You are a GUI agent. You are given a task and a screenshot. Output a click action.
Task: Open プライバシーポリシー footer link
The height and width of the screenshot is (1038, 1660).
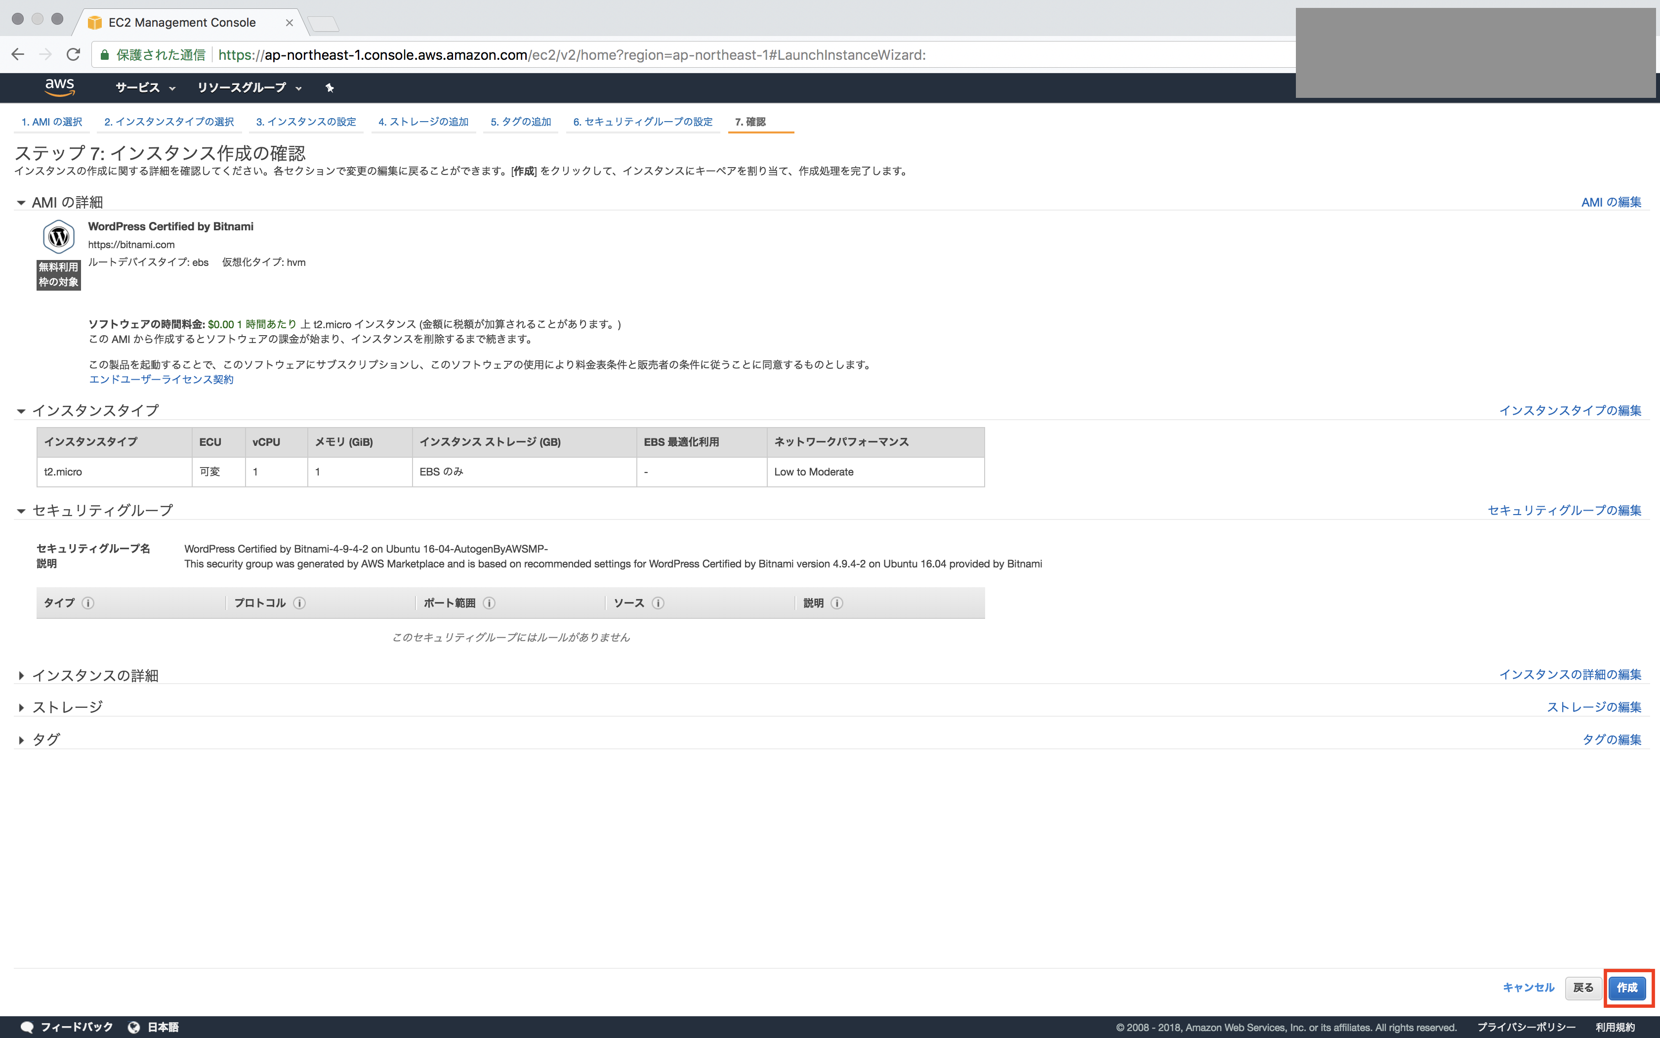1526,1027
